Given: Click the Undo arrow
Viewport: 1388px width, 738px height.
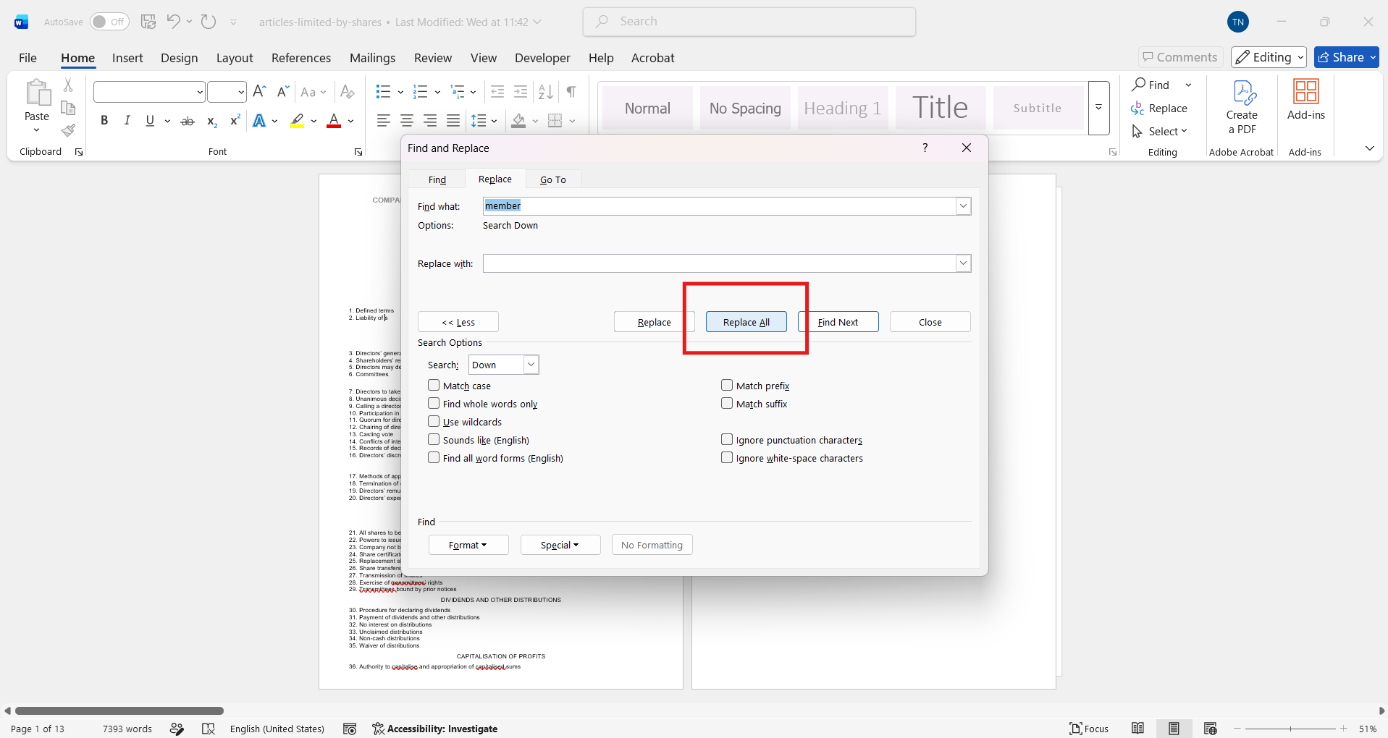Looking at the screenshot, I should point(173,22).
